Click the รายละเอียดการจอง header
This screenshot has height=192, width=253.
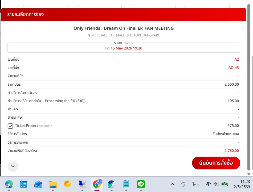[26, 14]
